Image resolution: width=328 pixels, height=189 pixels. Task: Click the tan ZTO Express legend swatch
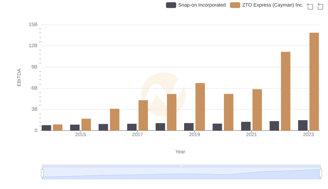coord(235,5)
